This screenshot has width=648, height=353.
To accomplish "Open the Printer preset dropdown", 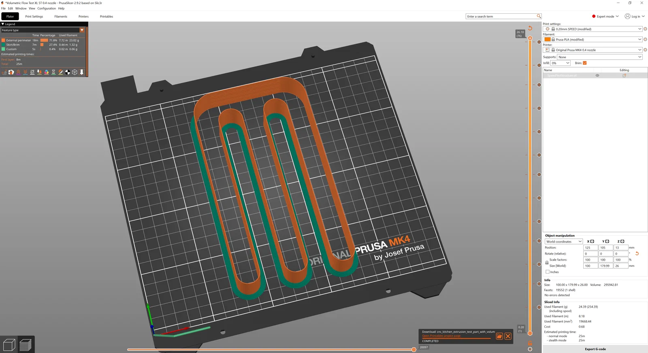I will click(593, 50).
